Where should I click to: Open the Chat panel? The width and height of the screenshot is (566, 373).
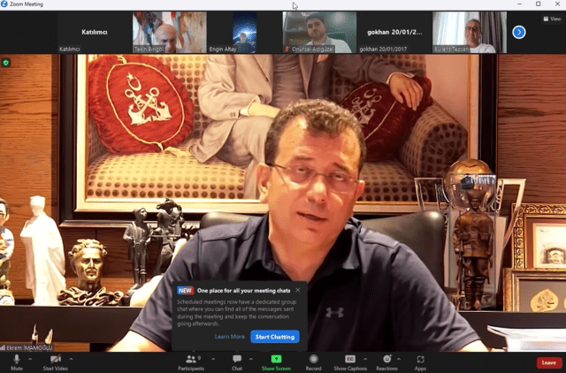237,361
